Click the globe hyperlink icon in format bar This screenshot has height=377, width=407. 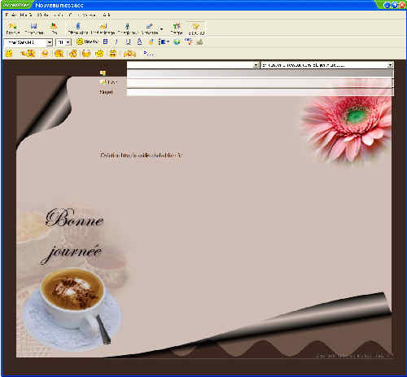click(177, 42)
